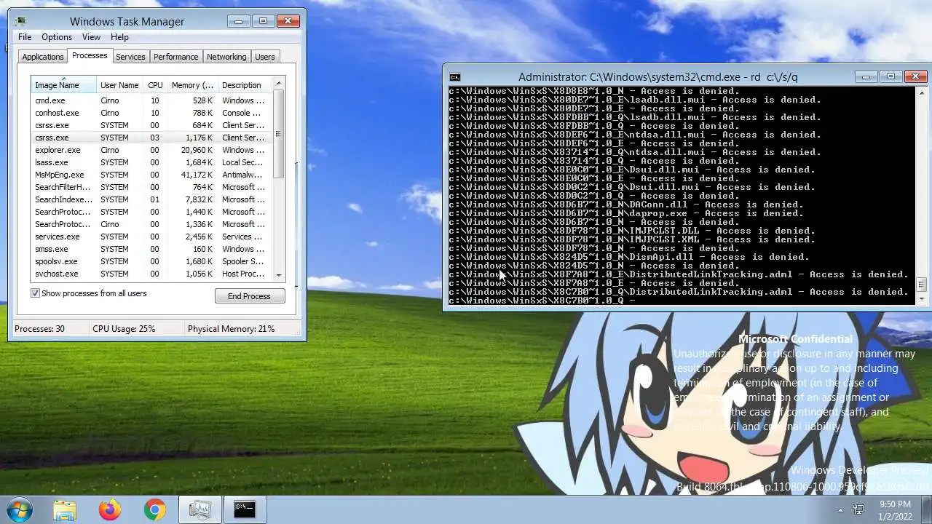Select csrss.exe row using 1,176 K
Viewport: 932px width, 524px height.
coord(151,138)
